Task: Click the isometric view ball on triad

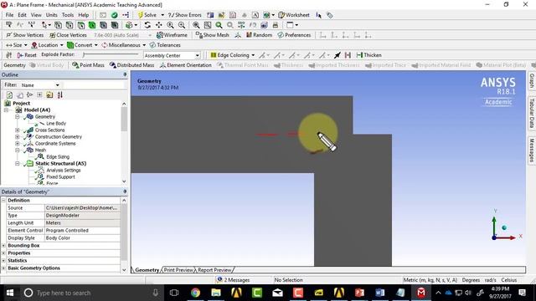Action: [x=504, y=227]
